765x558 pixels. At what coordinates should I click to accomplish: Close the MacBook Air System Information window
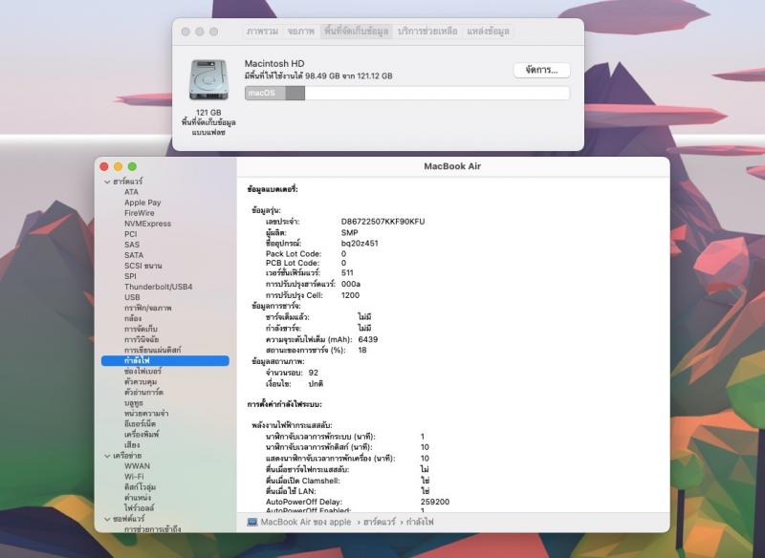[104, 166]
